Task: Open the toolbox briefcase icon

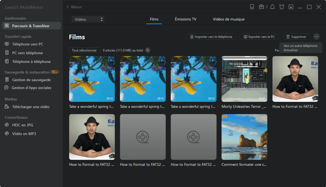Action: click(x=261, y=7)
